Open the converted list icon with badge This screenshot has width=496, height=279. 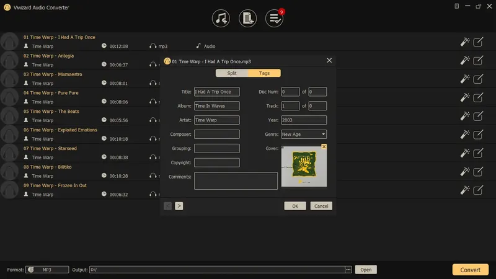[x=274, y=19]
